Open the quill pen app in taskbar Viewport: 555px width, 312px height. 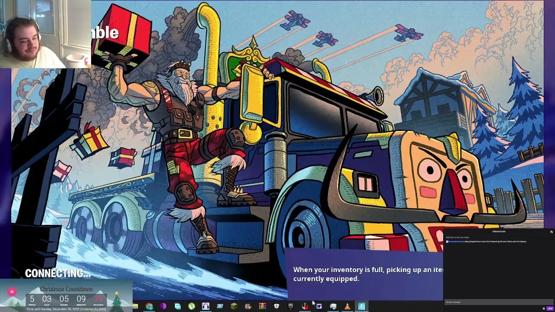tap(248, 306)
